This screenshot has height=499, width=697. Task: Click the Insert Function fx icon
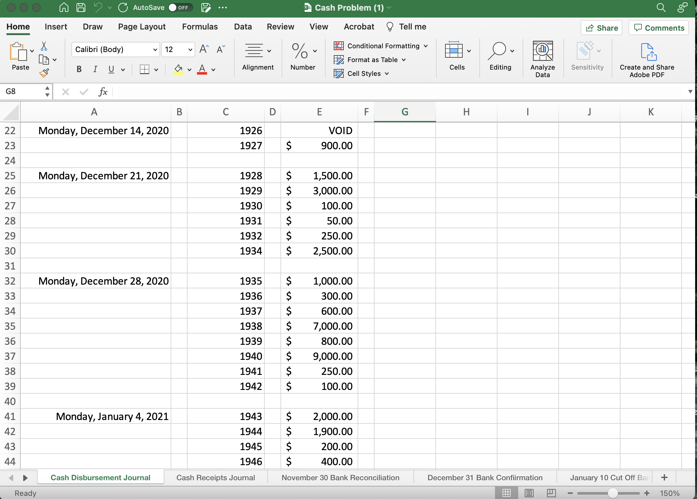click(103, 92)
